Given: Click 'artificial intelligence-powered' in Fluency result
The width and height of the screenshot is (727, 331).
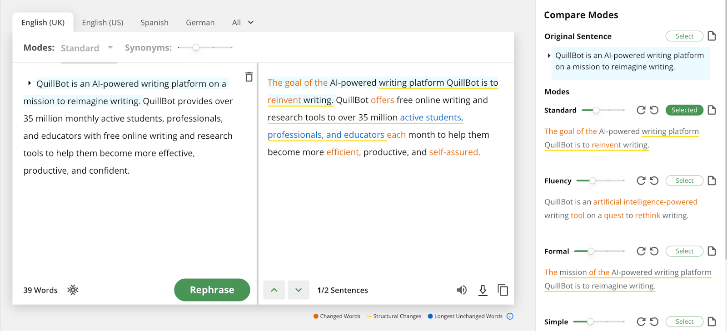Looking at the screenshot, I should (645, 202).
